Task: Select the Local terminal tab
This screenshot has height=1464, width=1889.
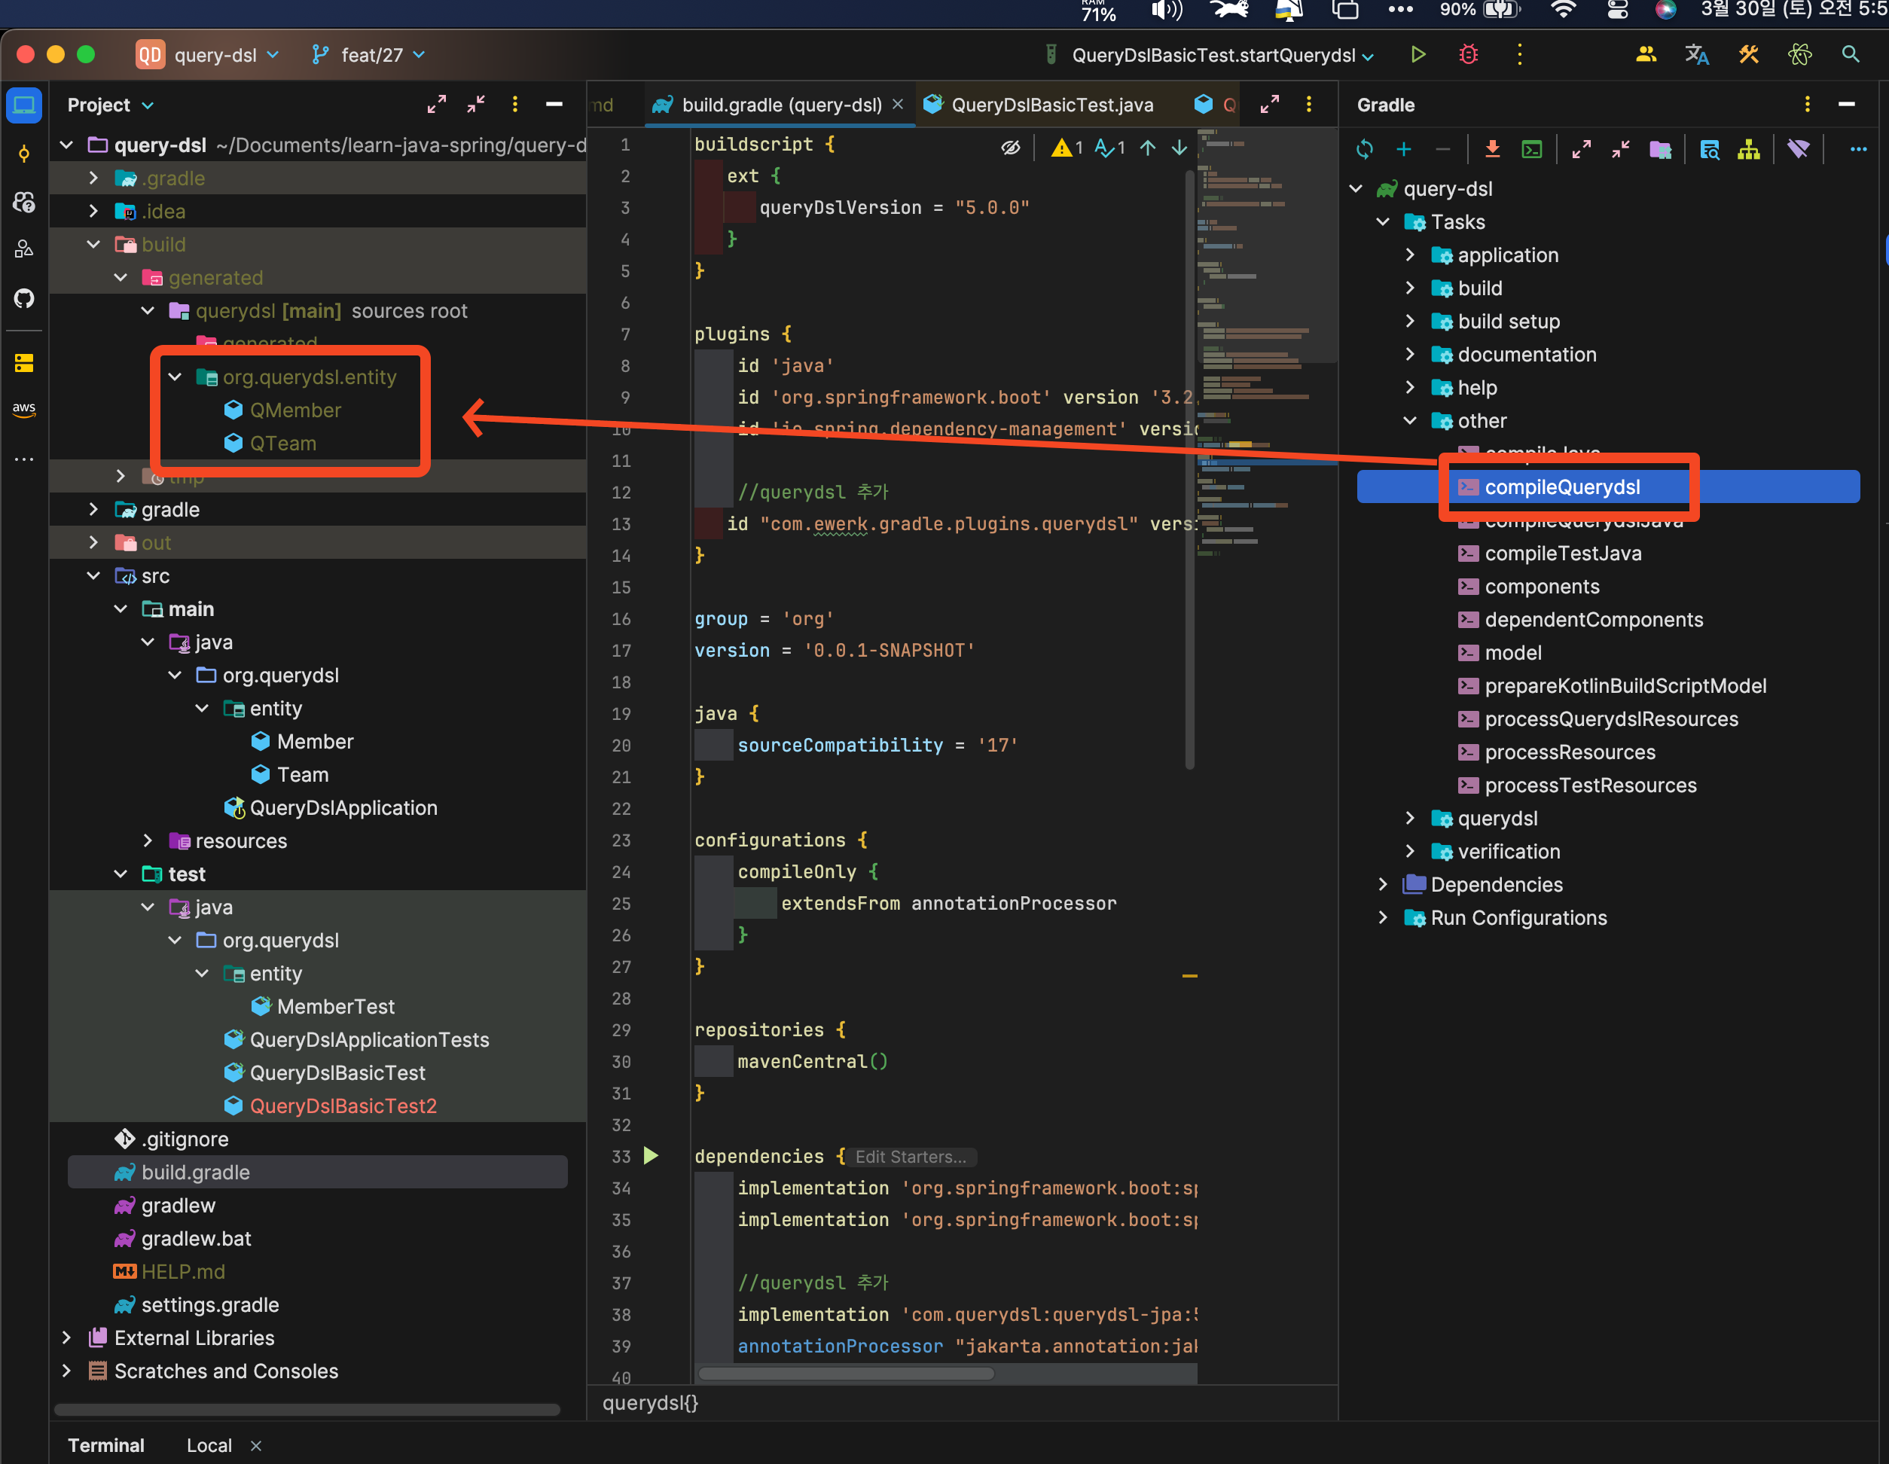Action: click(209, 1445)
